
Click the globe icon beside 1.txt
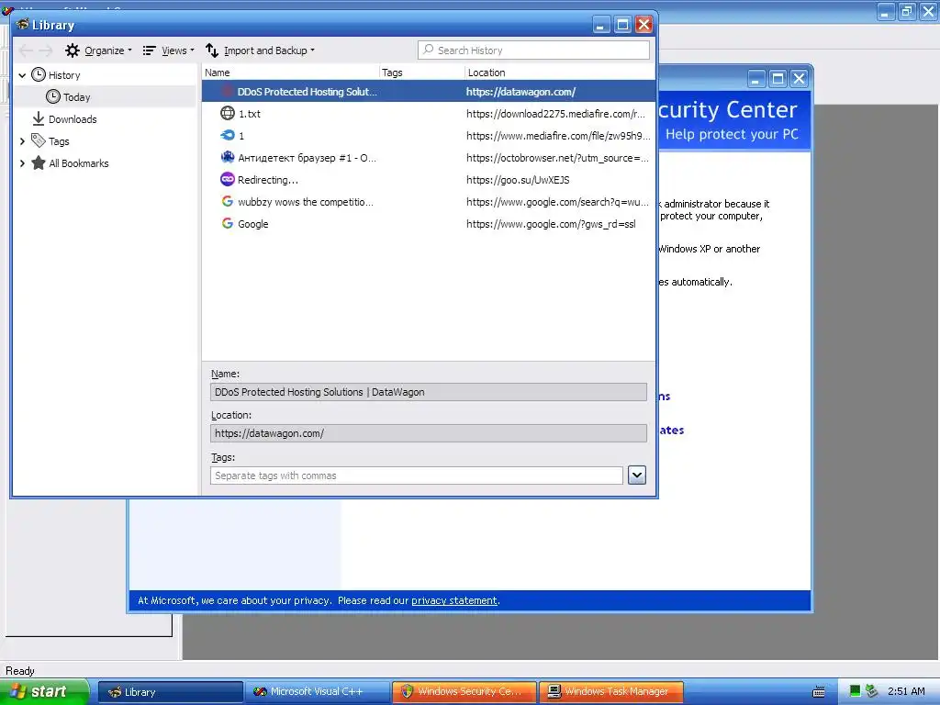(x=228, y=113)
